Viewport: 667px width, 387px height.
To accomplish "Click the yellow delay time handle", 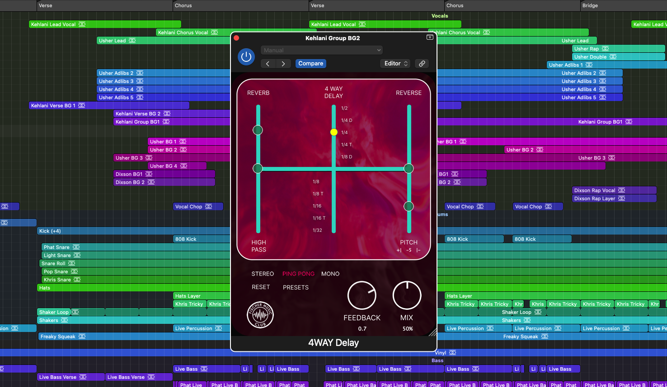I will tap(334, 132).
